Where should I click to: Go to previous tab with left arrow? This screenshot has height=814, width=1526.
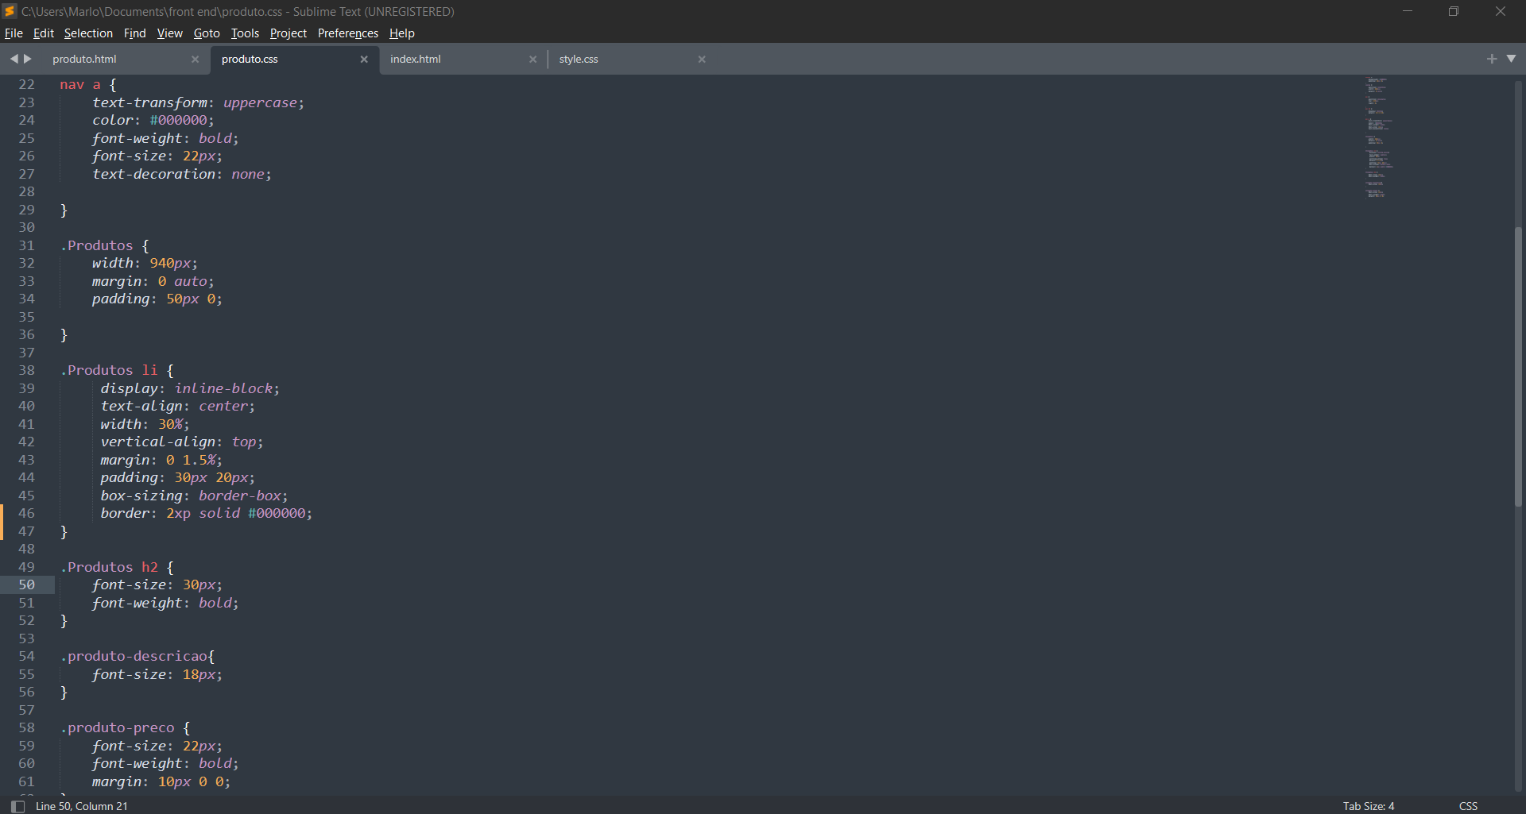click(x=14, y=59)
